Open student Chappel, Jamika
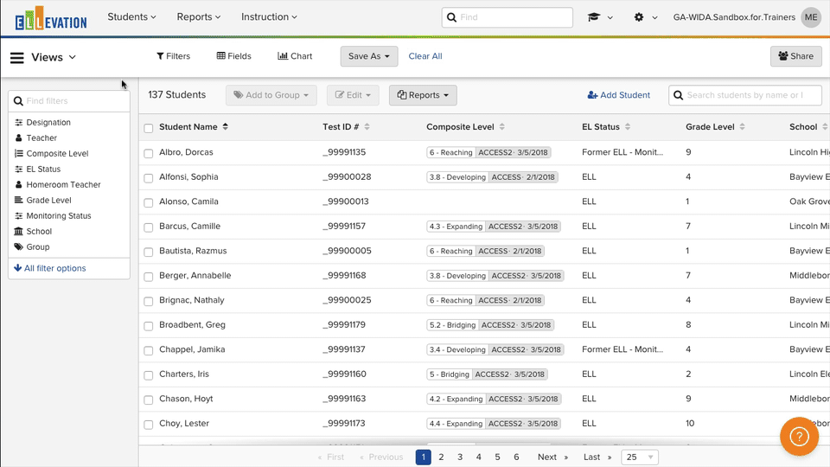 (192, 349)
